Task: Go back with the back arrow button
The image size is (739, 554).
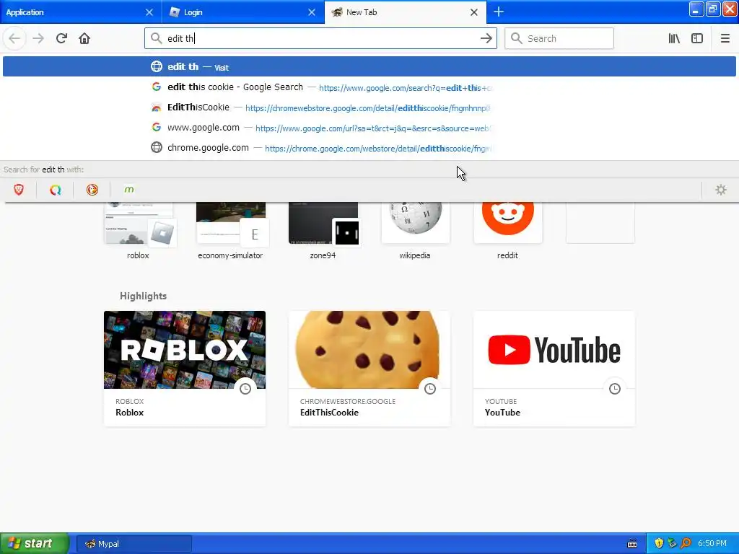Action: click(x=14, y=38)
